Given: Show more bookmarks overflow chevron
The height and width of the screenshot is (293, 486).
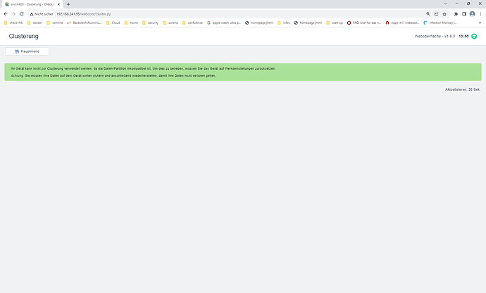Looking at the screenshot, I should tap(480, 23).
